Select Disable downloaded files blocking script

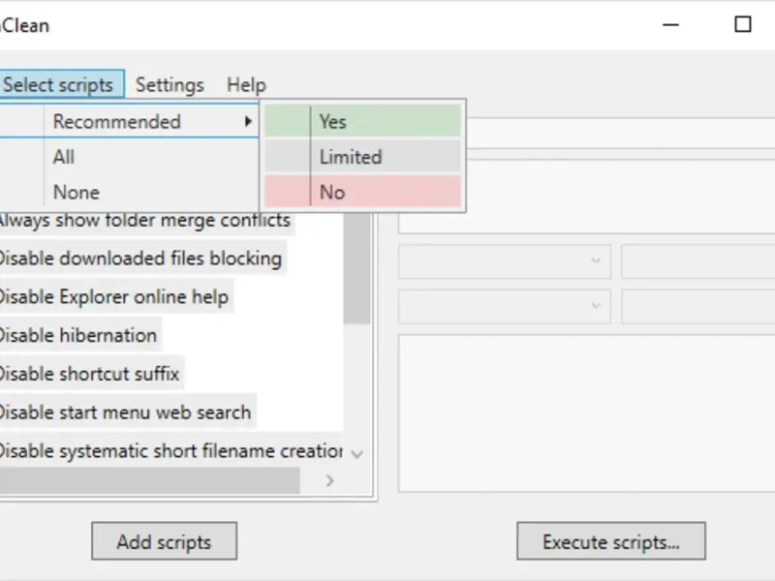coord(139,259)
